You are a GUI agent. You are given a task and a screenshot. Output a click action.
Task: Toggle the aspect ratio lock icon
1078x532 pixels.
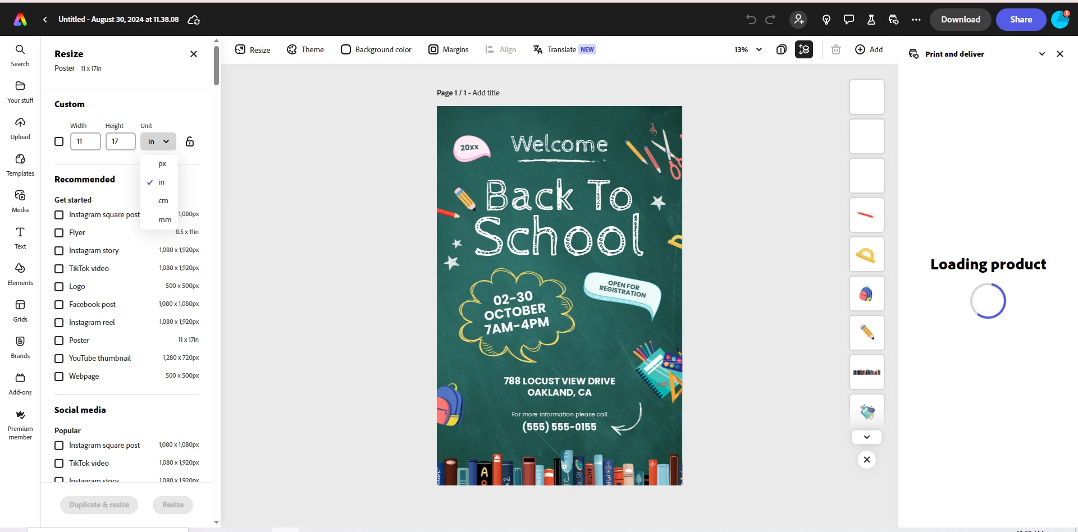(x=190, y=141)
